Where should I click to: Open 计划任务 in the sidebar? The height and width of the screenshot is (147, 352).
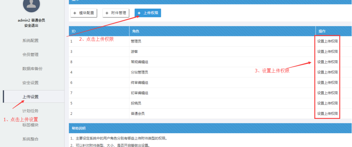click(x=31, y=111)
